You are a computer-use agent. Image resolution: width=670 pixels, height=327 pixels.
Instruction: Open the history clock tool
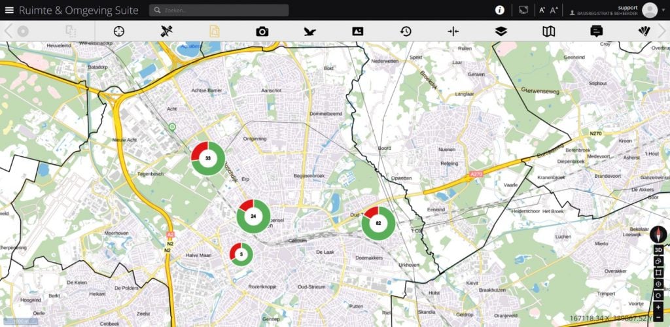coord(406,31)
